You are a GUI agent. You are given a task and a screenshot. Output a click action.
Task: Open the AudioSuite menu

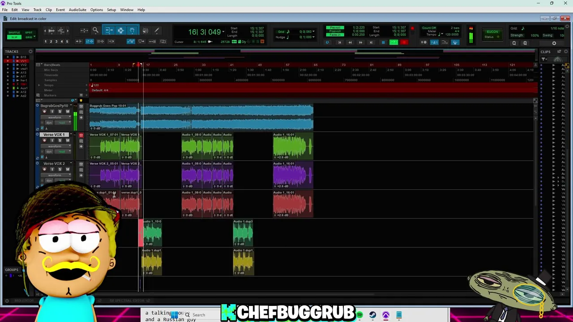[77, 10]
